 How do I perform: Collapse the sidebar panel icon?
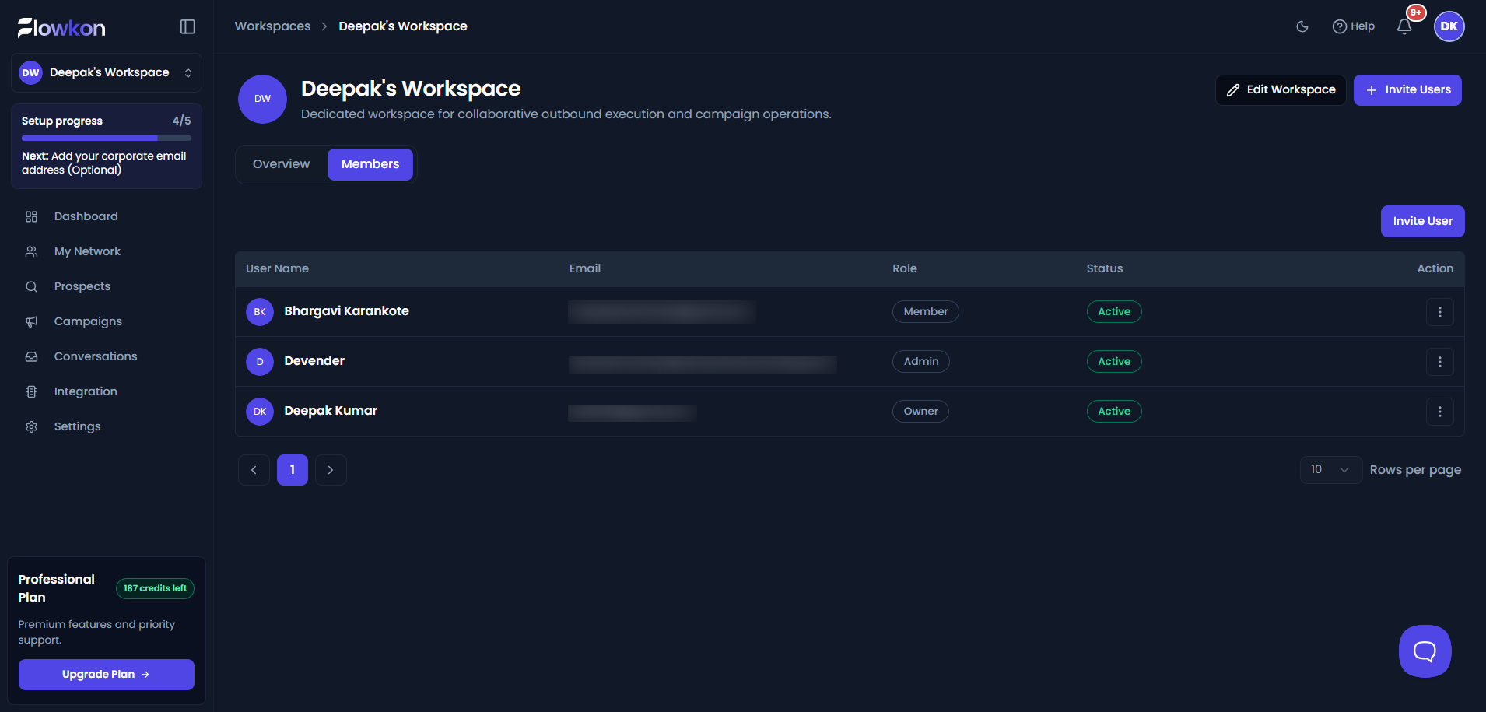188,26
